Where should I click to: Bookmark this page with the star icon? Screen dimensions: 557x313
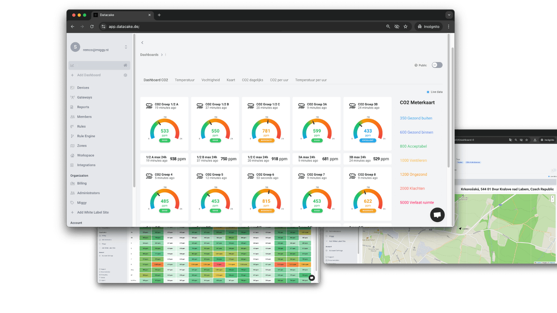point(406,27)
